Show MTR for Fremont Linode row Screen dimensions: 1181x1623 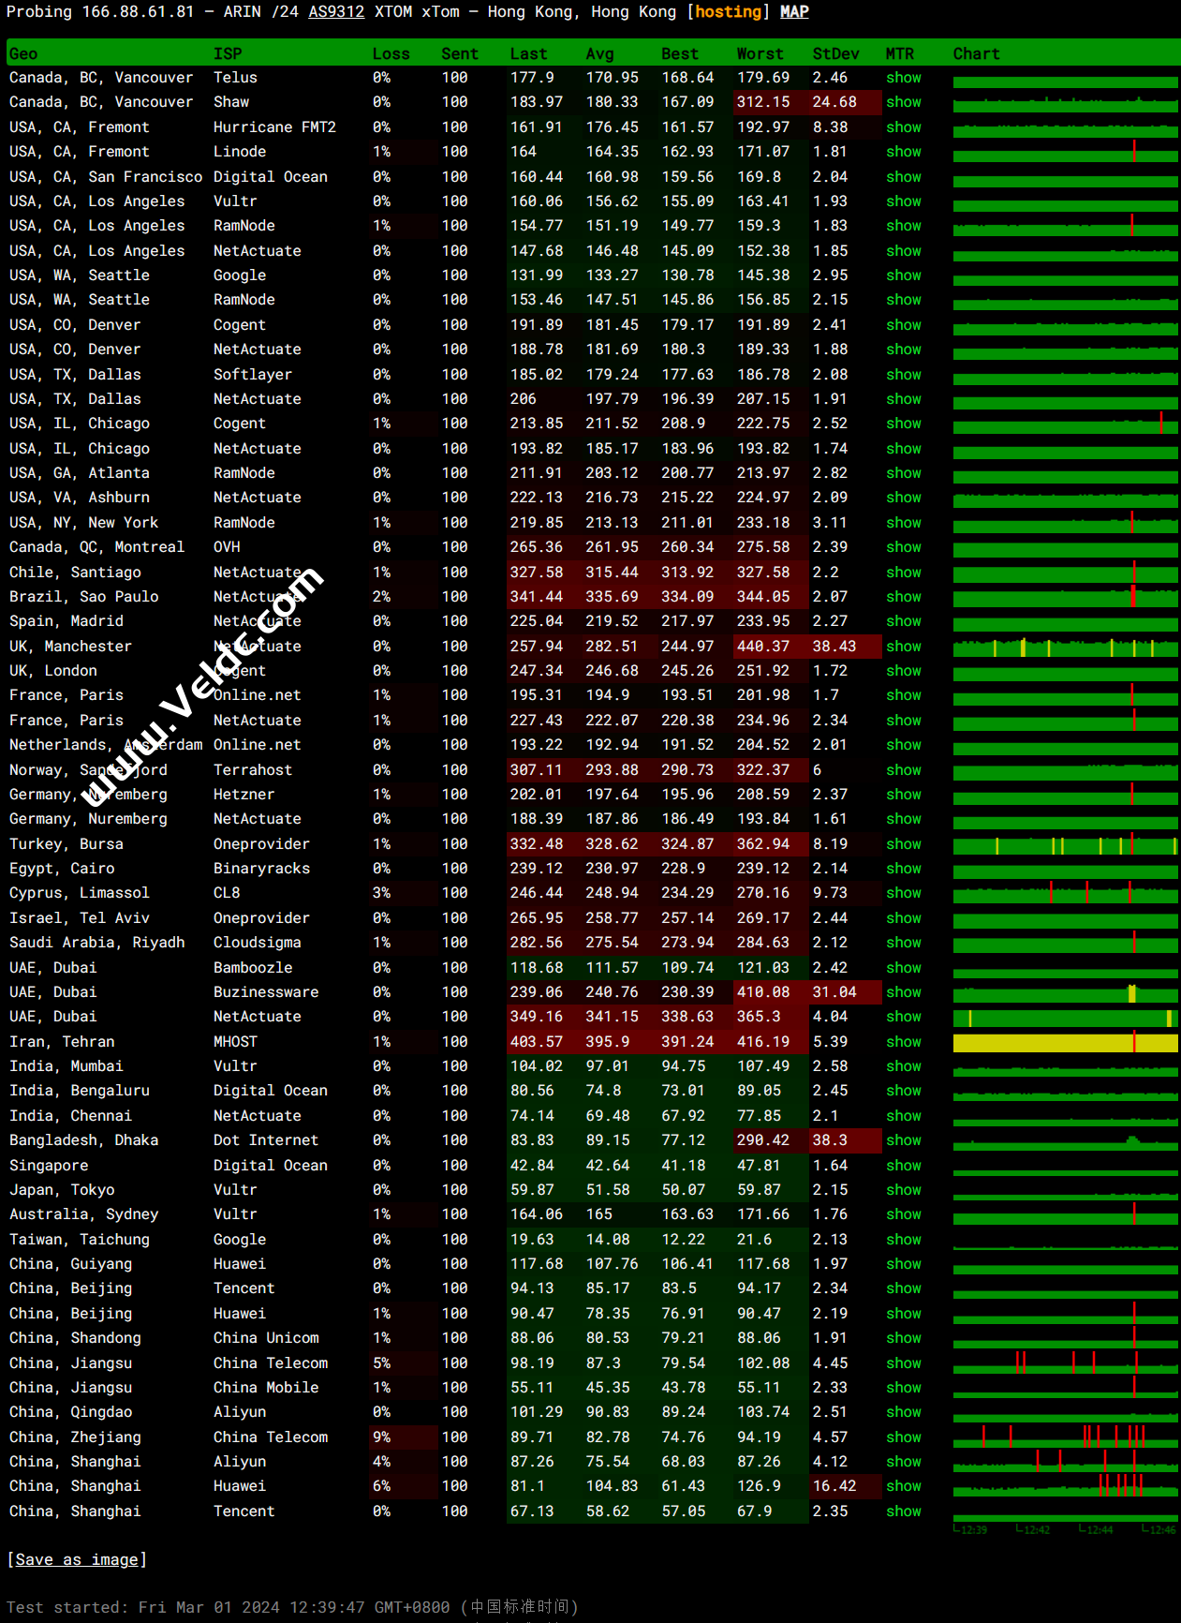(x=904, y=152)
